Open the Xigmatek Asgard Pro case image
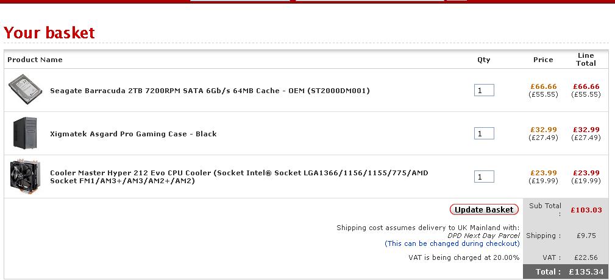The image size is (615, 280). 25,133
